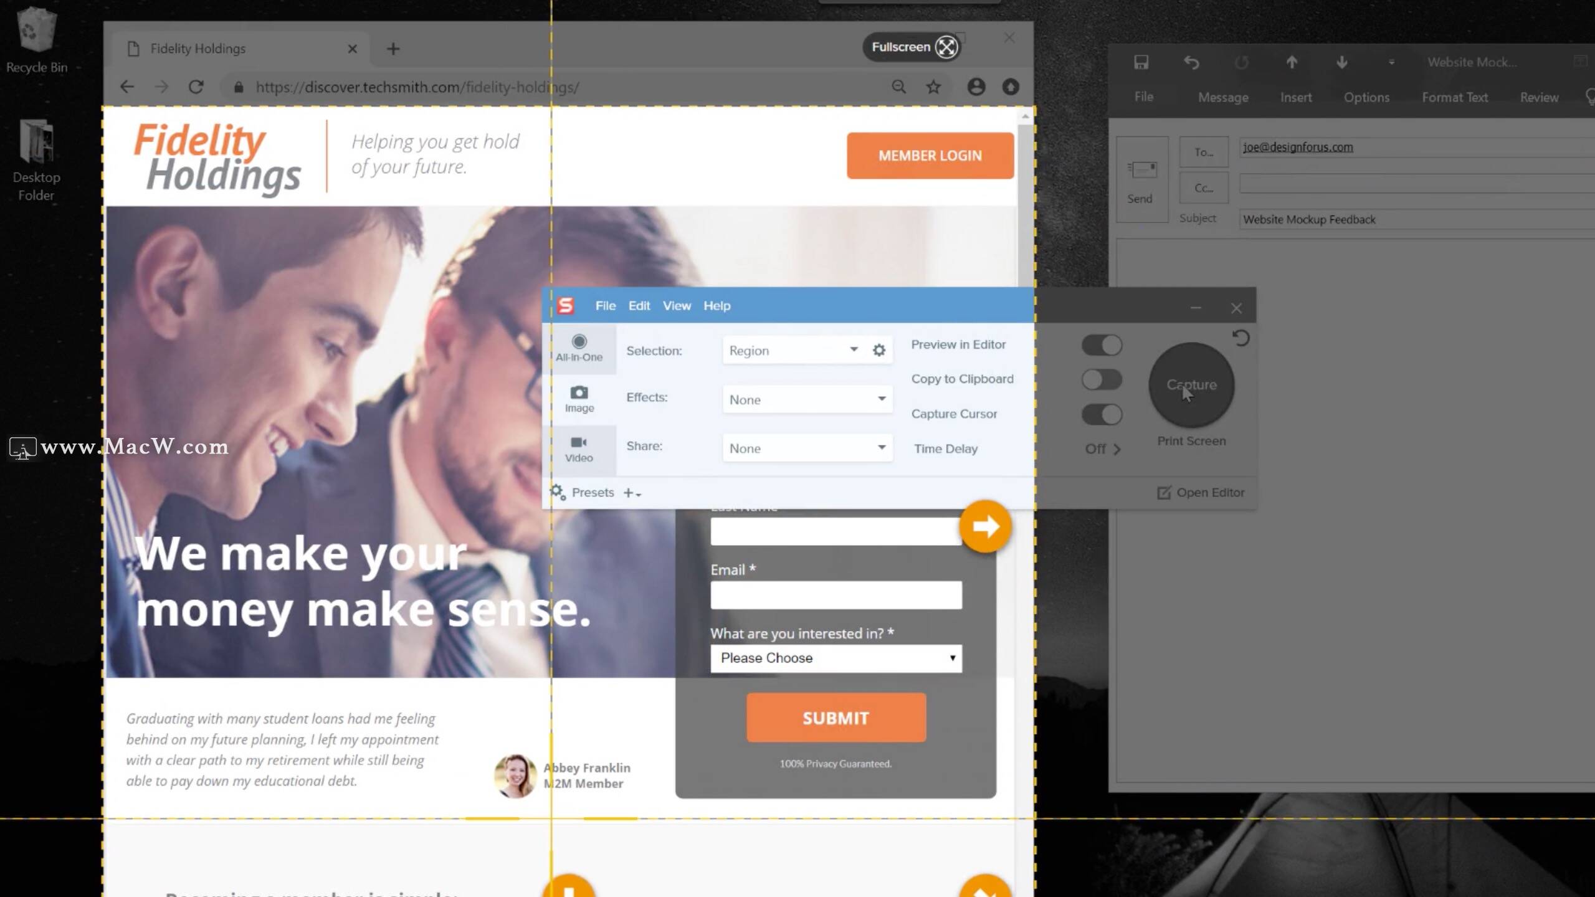This screenshot has height=897, width=1595.
Task: Toggle the first unnamed switch on
Action: tap(1101, 344)
